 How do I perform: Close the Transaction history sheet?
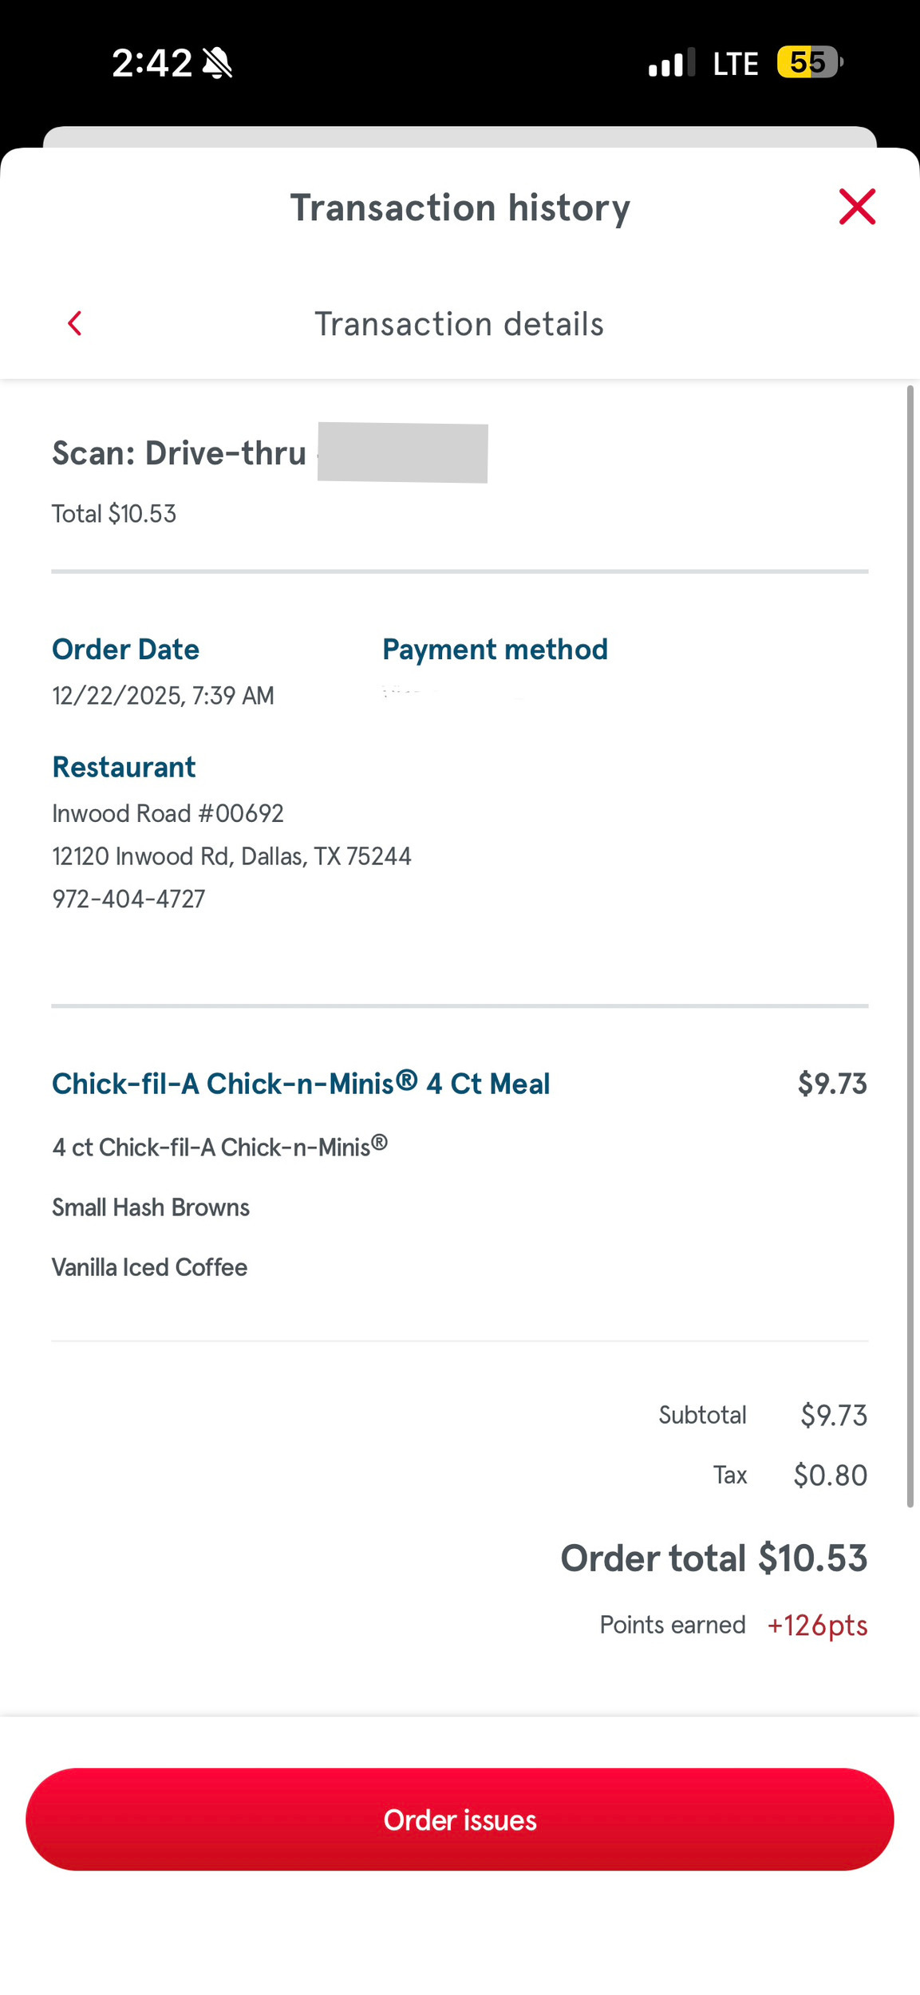click(x=857, y=207)
